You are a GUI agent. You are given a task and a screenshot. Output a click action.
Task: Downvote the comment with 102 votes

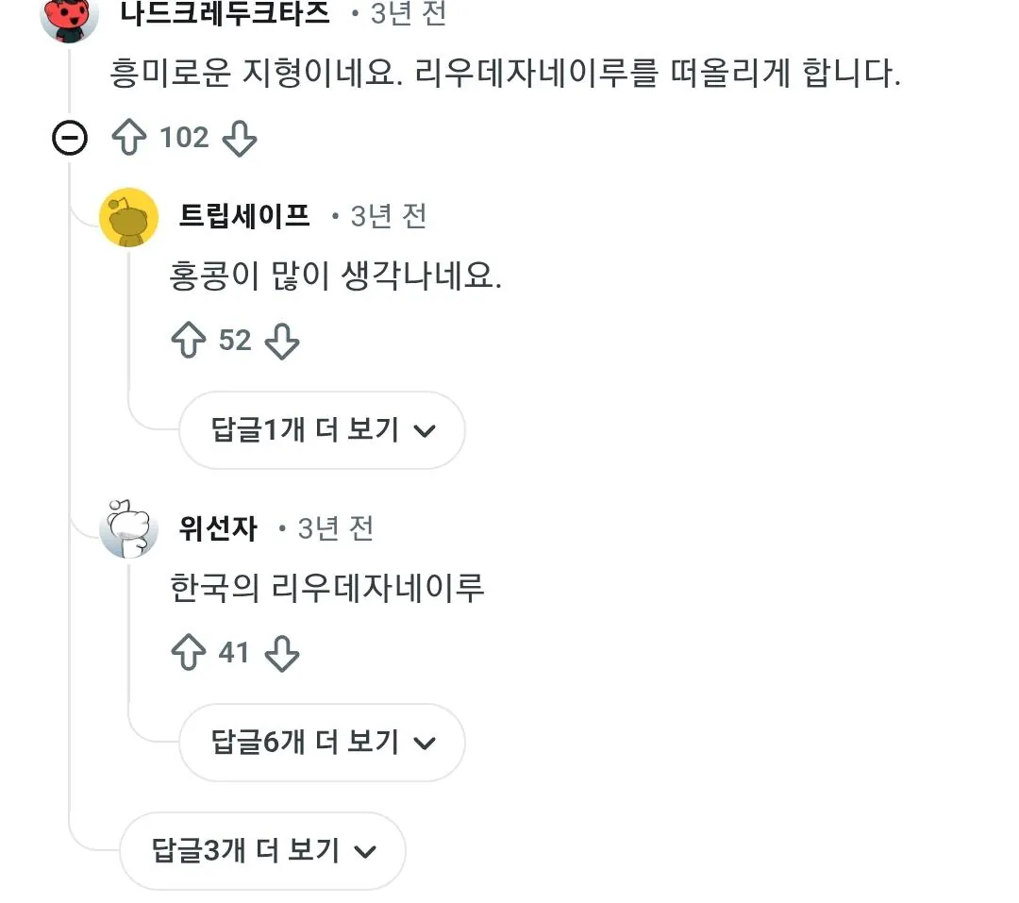pos(239,138)
